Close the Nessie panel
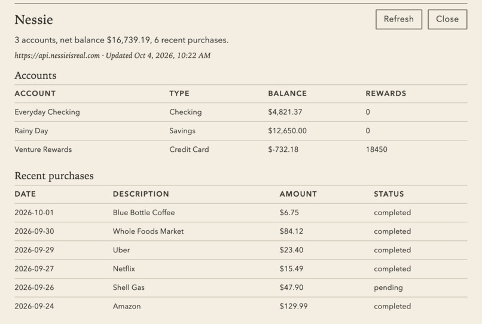 (x=447, y=19)
